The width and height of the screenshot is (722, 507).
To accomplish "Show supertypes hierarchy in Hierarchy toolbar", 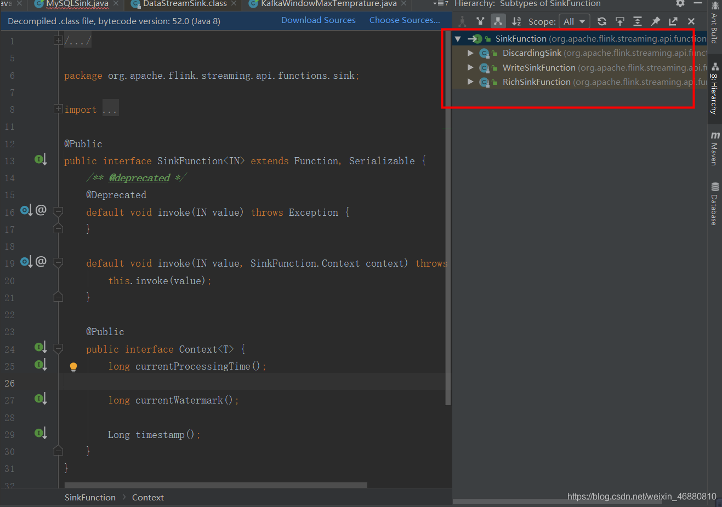I will [480, 21].
